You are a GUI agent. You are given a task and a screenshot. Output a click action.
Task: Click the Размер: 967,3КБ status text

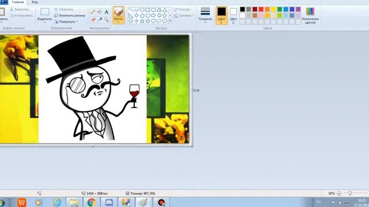143,193
